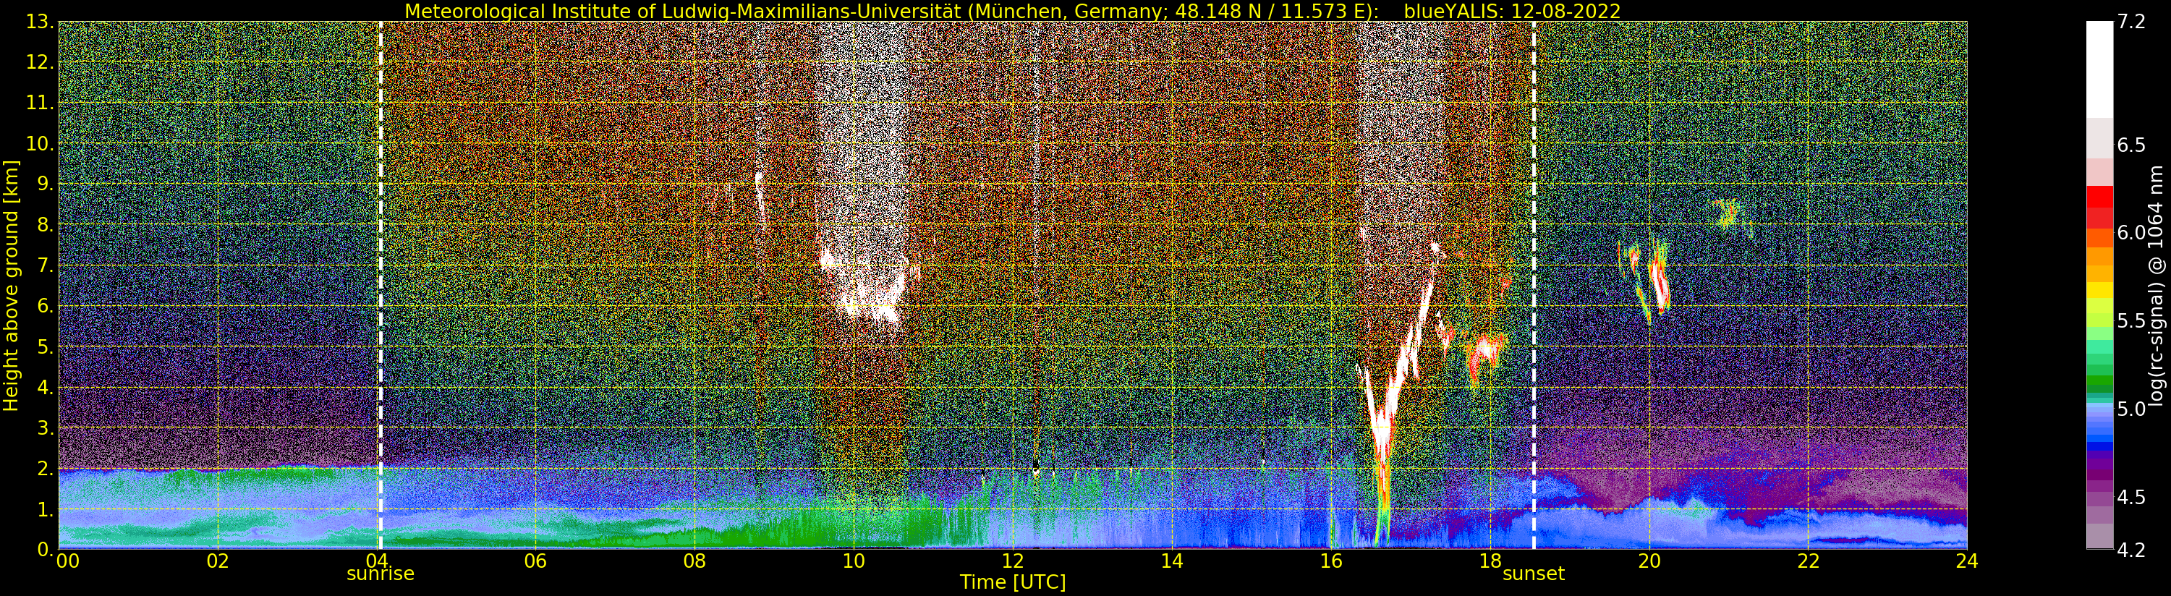Click the '13.' height tick label
This screenshot has width=2171, height=596.
[40, 22]
